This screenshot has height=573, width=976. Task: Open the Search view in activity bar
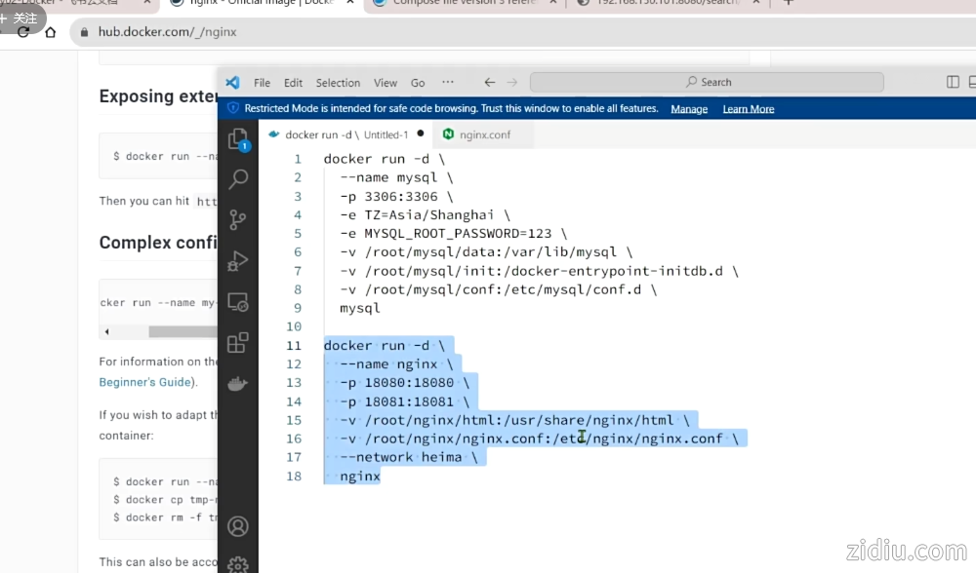(x=237, y=179)
